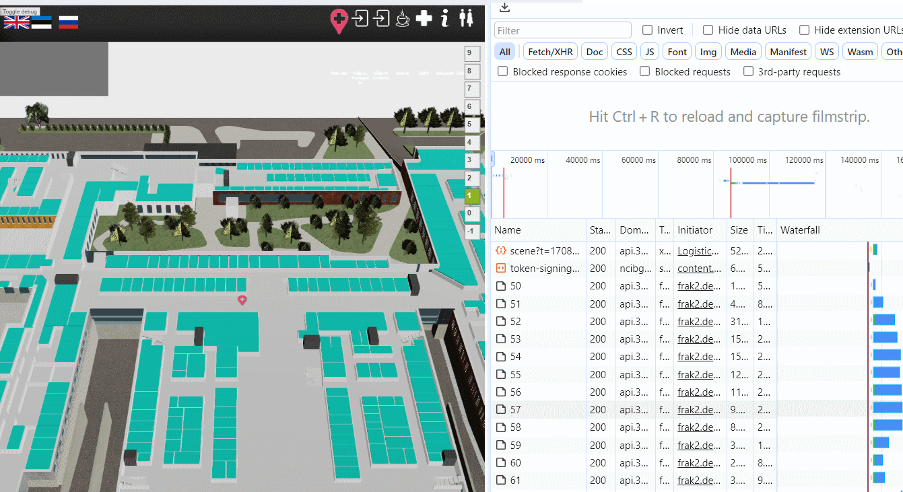Click the pink location pin icon in toolbar

click(339, 20)
